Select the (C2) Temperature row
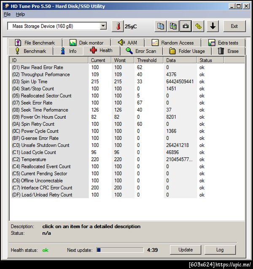 click(127, 160)
